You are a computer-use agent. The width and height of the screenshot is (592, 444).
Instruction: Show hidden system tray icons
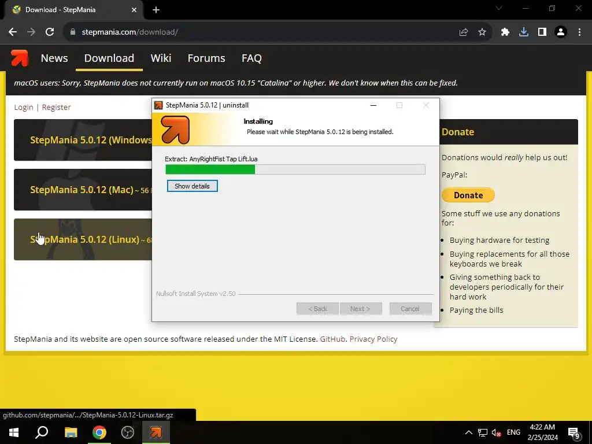pyautogui.click(x=468, y=432)
